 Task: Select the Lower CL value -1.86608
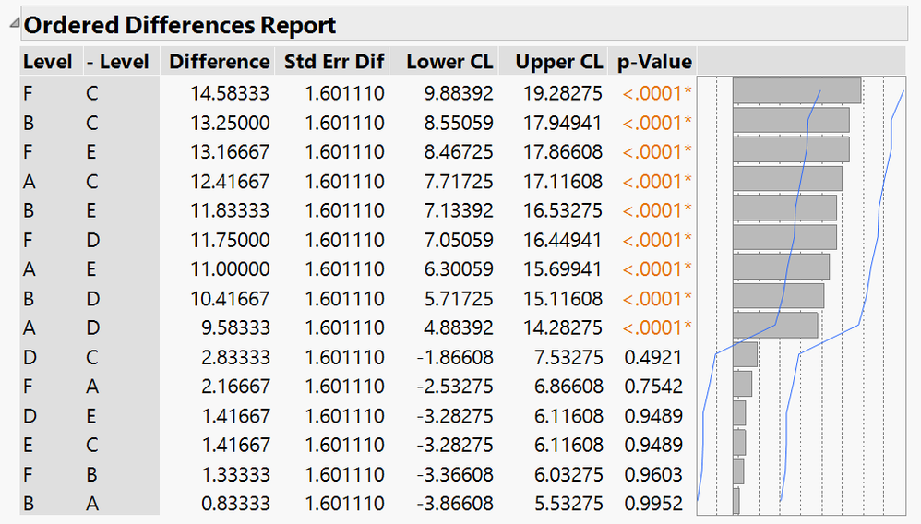[455, 357]
